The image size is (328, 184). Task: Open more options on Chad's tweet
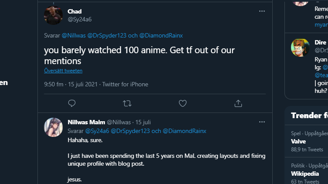click(x=262, y=11)
